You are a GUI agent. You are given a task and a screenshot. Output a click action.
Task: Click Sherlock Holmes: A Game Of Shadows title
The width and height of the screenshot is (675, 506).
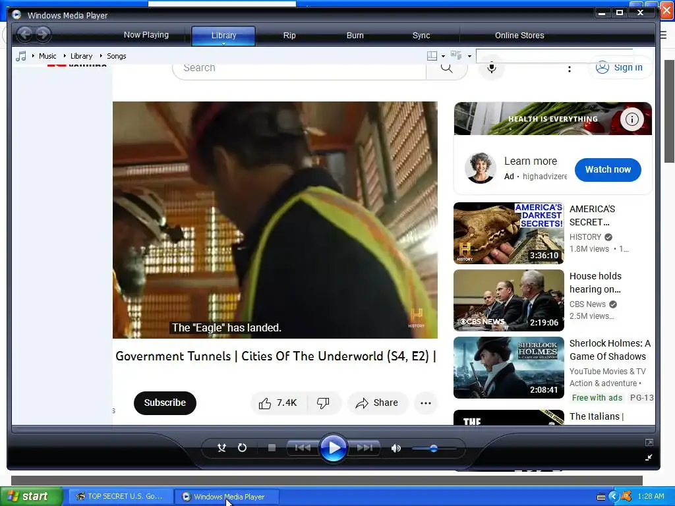pos(610,350)
